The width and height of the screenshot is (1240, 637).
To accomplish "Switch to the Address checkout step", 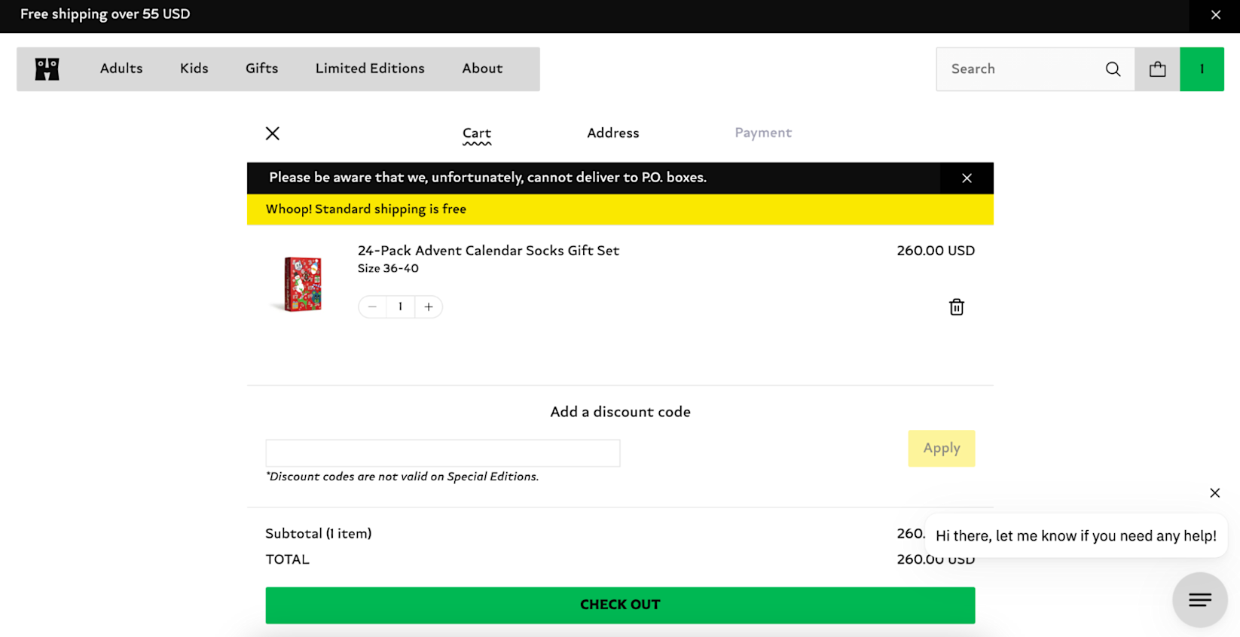I will (612, 133).
